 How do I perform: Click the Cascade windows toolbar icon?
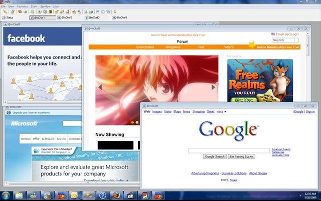(108, 11)
